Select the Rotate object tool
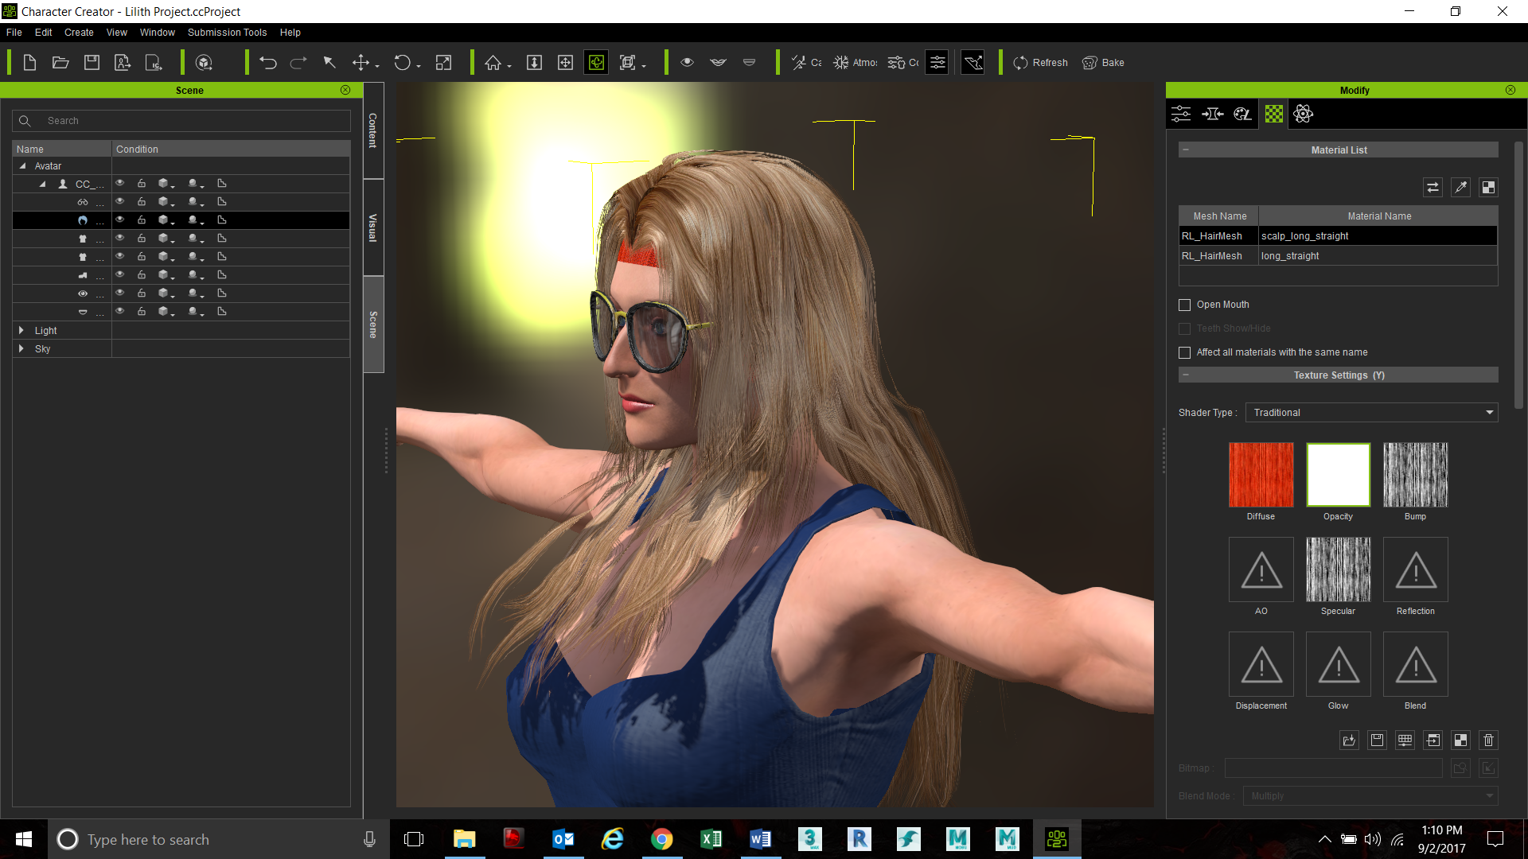Viewport: 1528px width, 859px height. click(x=403, y=63)
